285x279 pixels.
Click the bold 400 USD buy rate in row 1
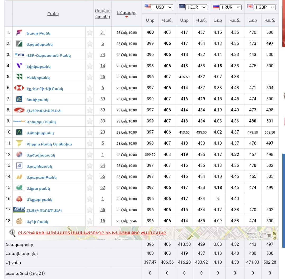click(150, 32)
